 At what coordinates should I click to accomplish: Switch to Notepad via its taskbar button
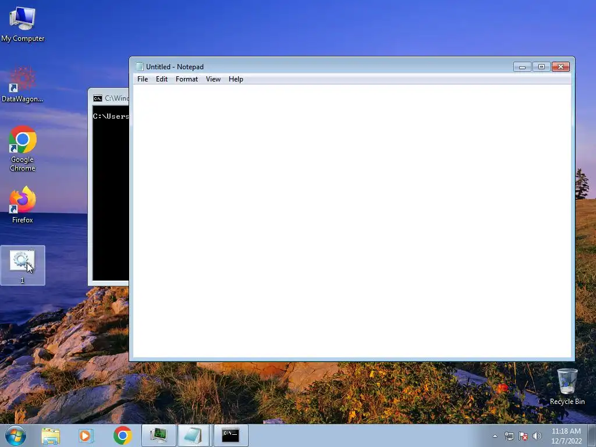pyautogui.click(x=193, y=435)
